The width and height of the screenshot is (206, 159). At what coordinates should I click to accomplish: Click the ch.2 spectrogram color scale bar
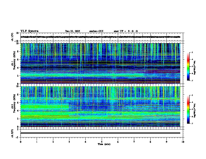point(188,109)
